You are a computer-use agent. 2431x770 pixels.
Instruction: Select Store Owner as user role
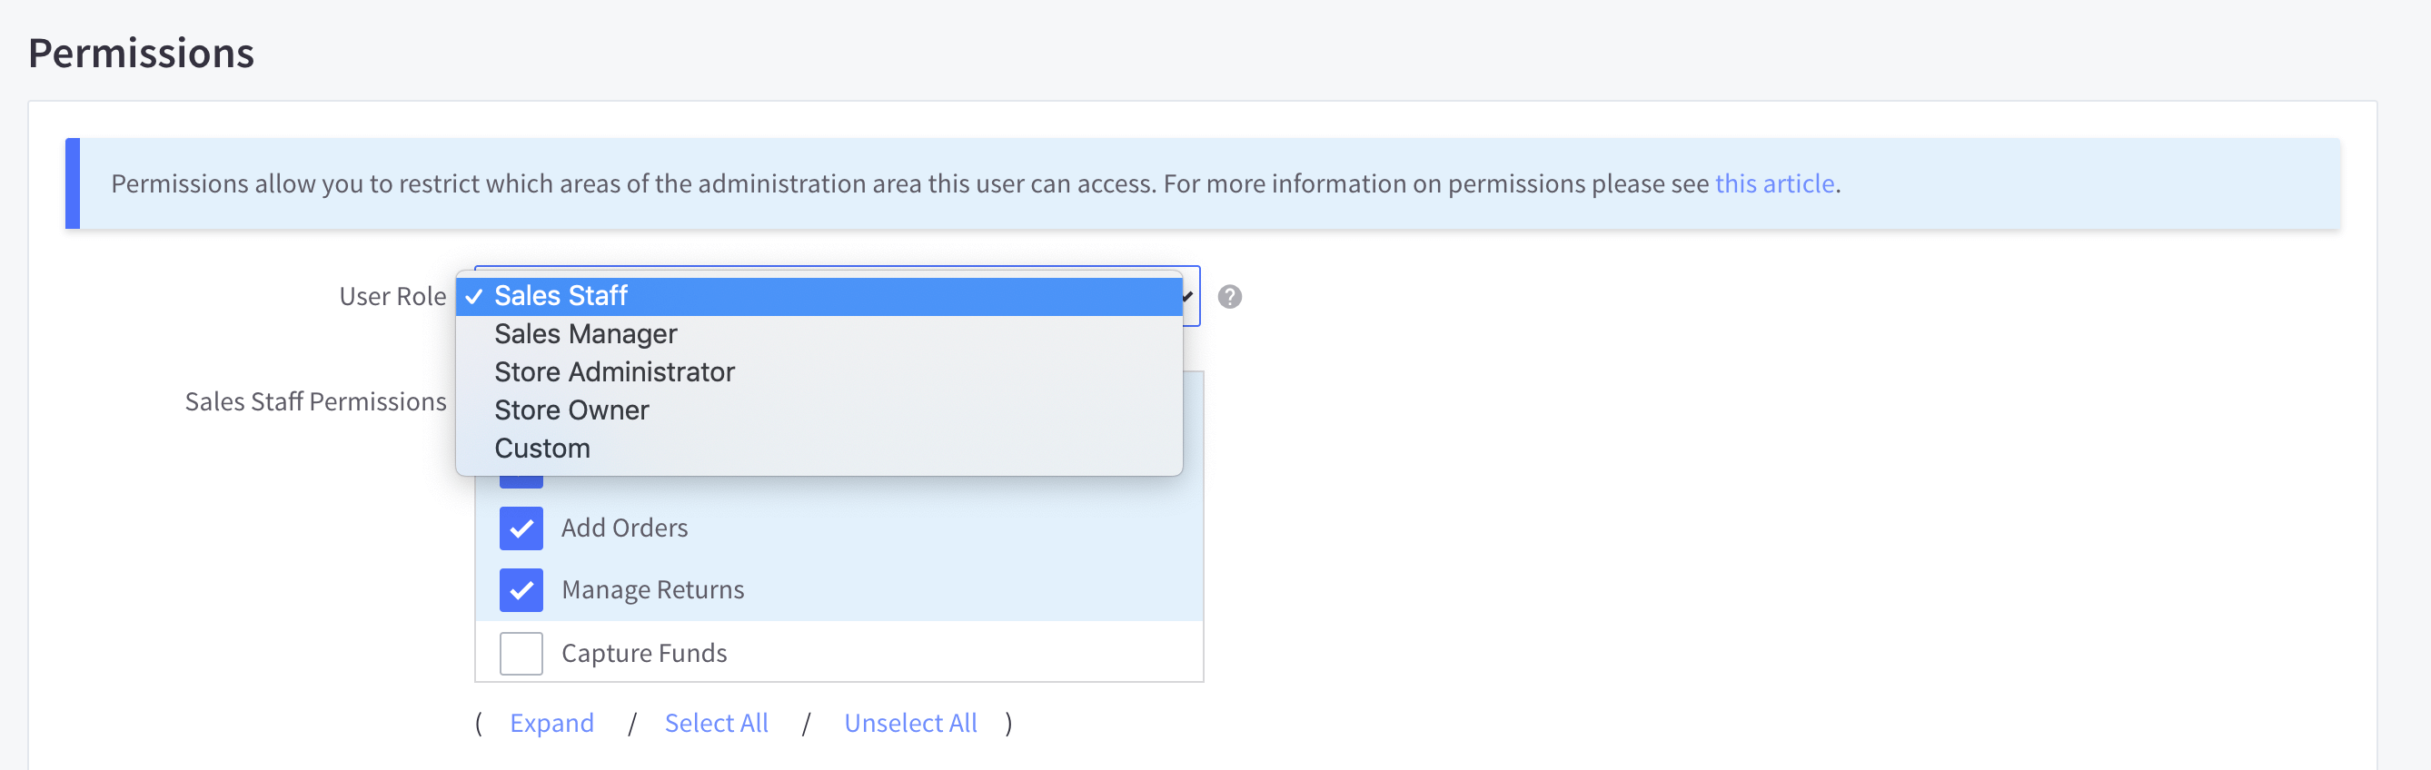point(571,410)
